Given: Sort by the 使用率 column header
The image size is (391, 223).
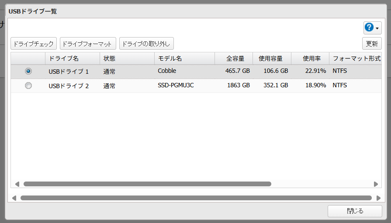Looking at the screenshot, I should coord(310,58).
